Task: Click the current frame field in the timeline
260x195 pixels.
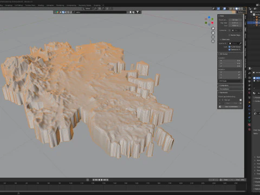Action: [213, 180]
